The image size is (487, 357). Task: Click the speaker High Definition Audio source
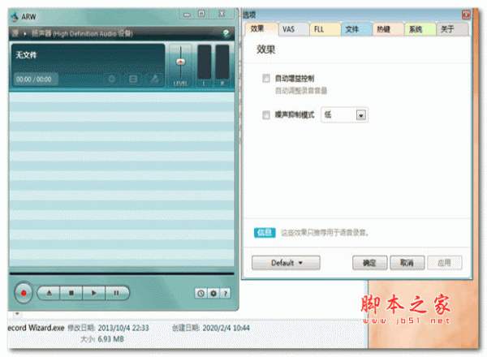pyautogui.click(x=82, y=33)
